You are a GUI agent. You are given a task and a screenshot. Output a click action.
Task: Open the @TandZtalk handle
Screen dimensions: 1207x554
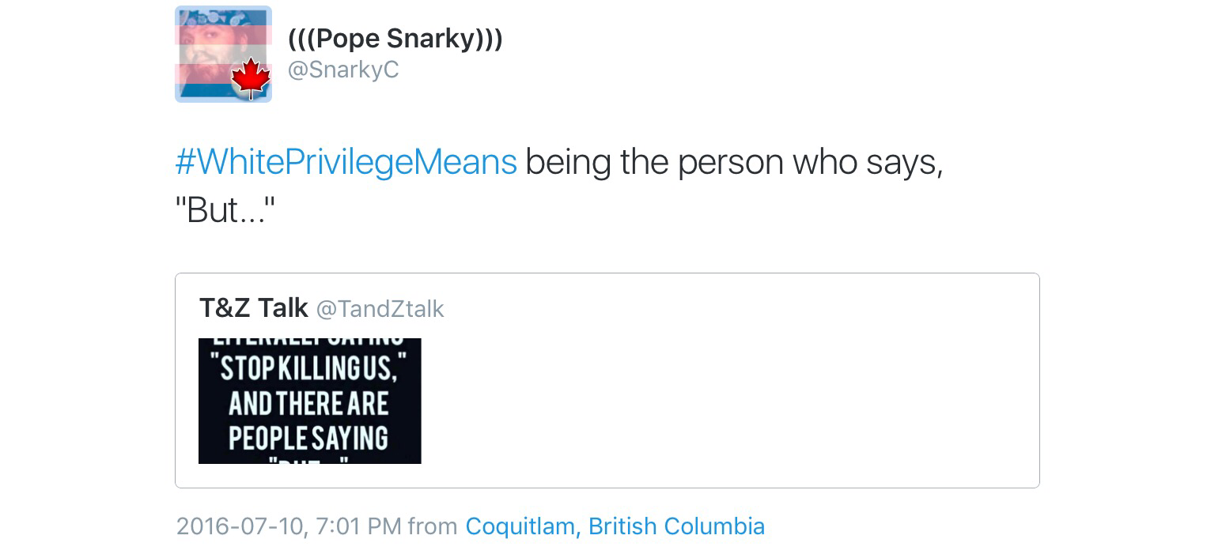click(380, 309)
